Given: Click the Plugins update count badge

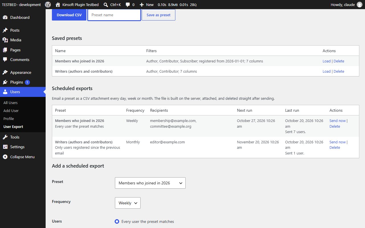Looking at the screenshot, I should pos(27,82).
